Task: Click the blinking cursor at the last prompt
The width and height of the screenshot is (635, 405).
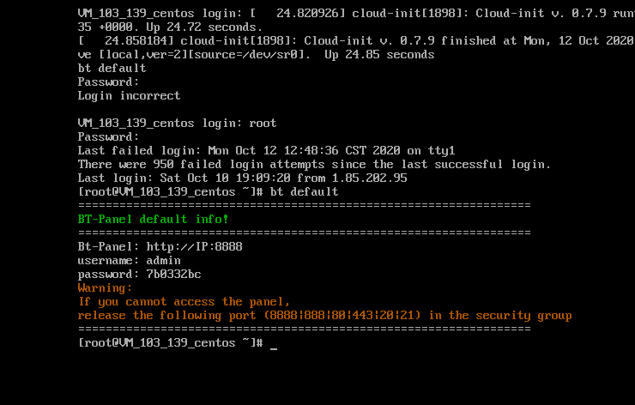Action: [274, 343]
